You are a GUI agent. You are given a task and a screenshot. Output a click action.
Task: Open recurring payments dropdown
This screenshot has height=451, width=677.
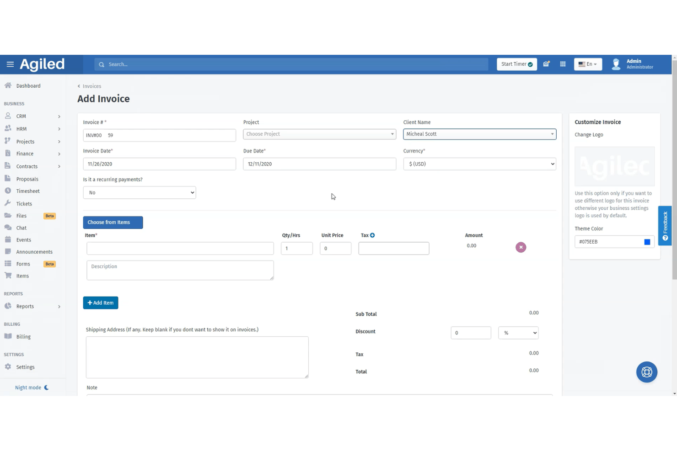point(140,192)
